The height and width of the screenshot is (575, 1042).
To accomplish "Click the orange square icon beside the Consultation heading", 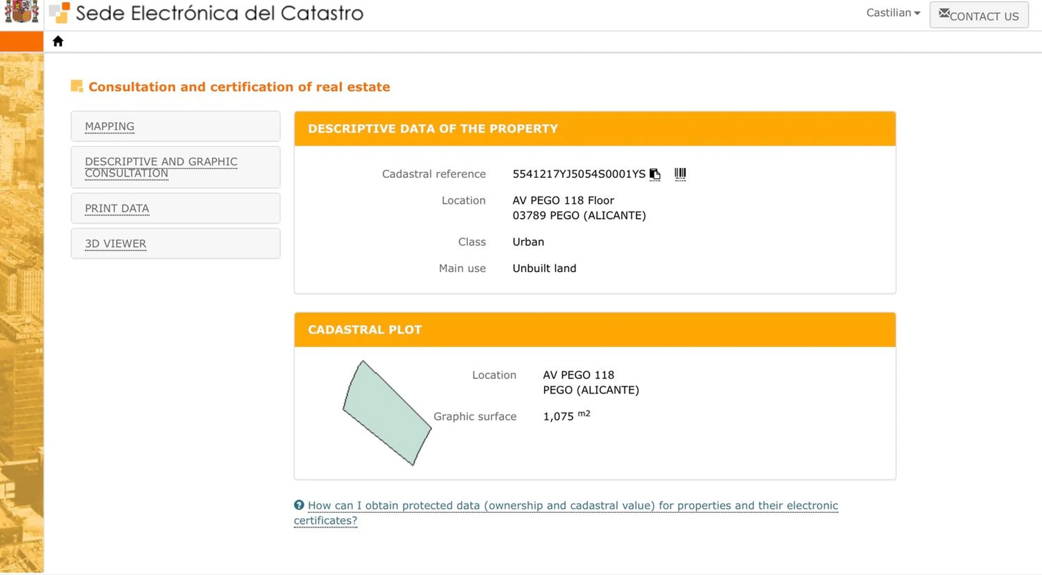I will (76, 86).
